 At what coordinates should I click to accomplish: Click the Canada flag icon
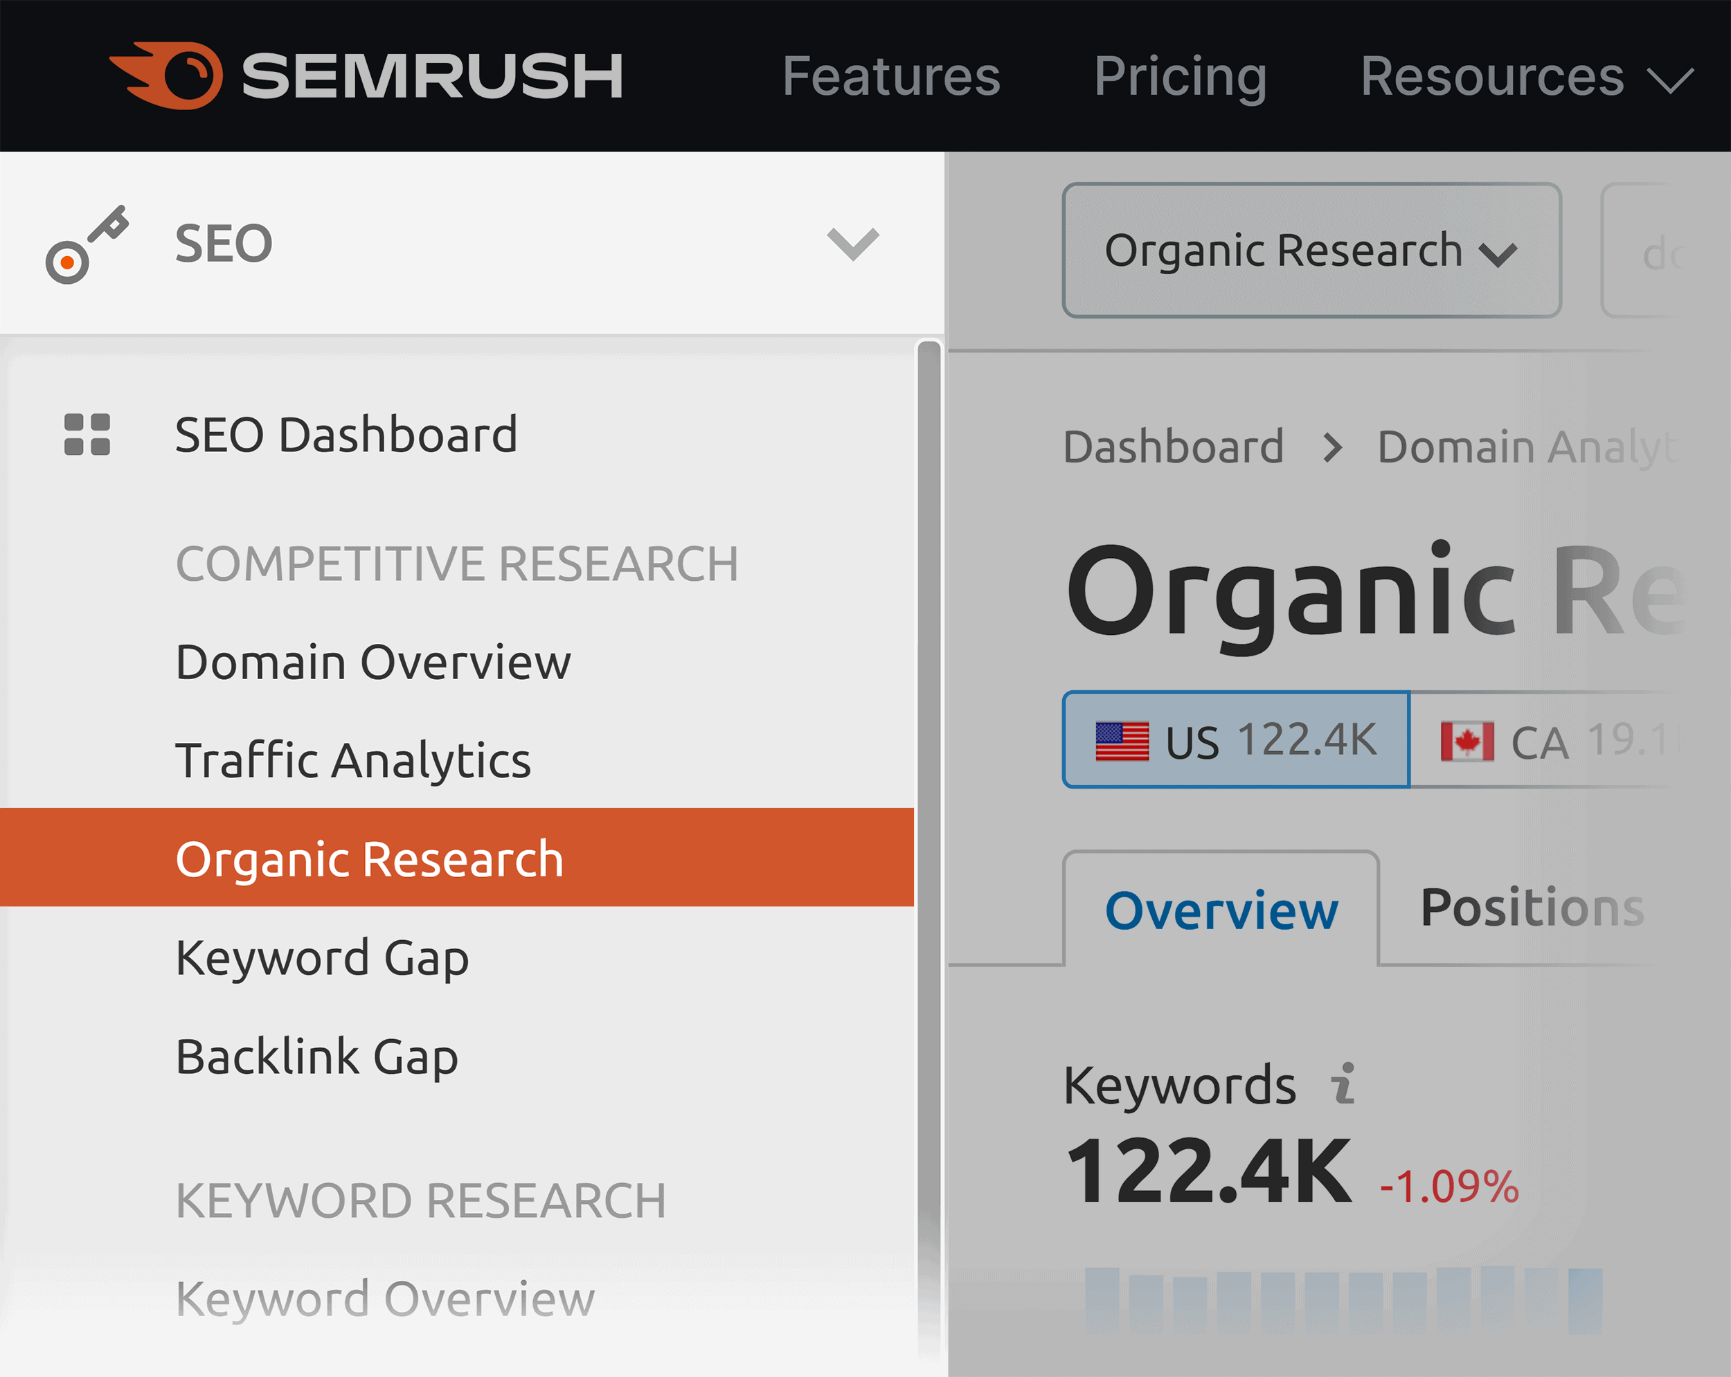point(1467,740)
